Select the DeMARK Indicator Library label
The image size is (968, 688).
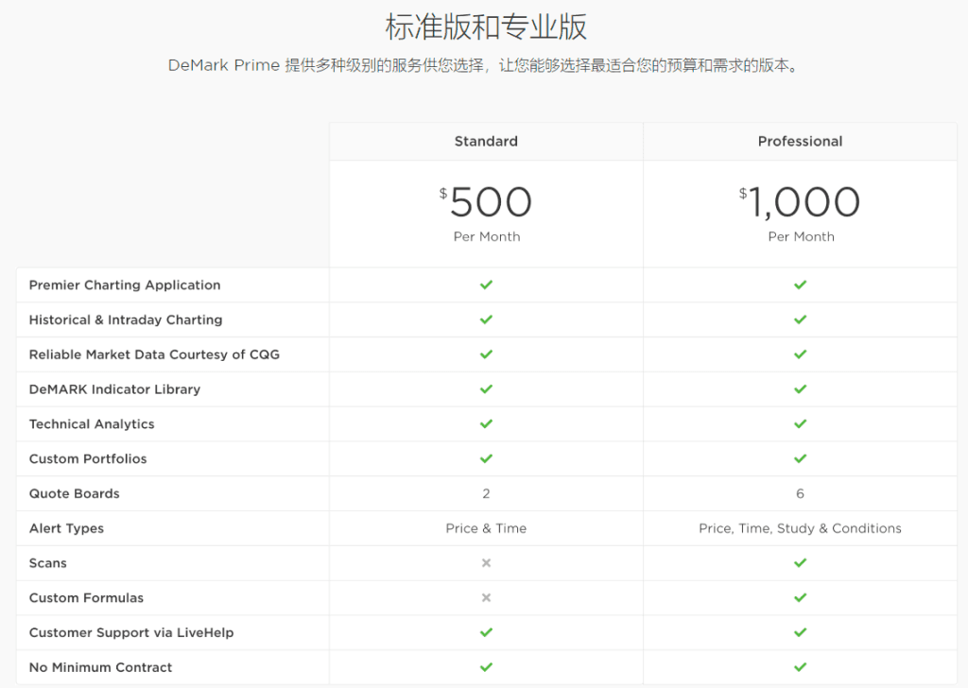[114, 389]
